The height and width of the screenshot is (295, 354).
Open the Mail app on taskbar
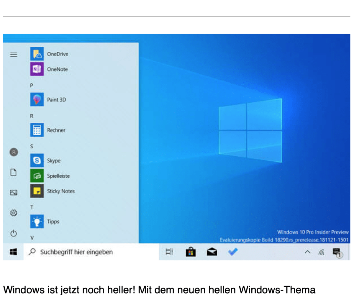[212, 252]
